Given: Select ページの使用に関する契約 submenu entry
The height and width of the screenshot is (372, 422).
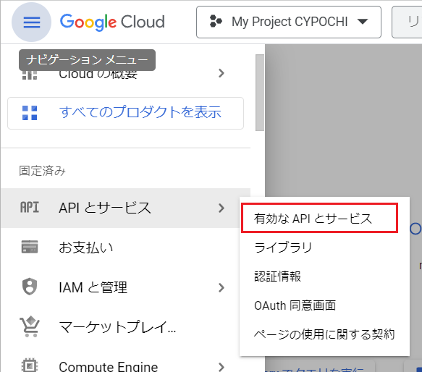Looking at the screenshot, I should 324,334.
